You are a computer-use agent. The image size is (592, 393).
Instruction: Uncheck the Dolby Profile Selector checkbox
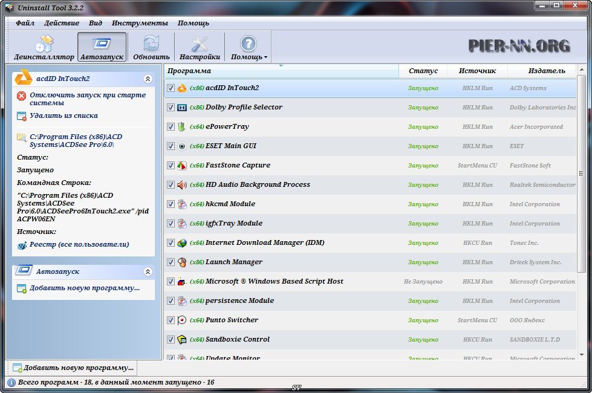[171, 107]
